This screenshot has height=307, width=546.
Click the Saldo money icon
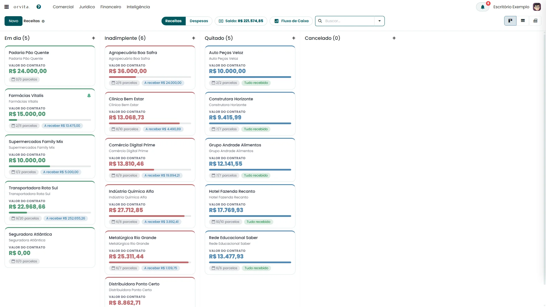tap(221, 21)
